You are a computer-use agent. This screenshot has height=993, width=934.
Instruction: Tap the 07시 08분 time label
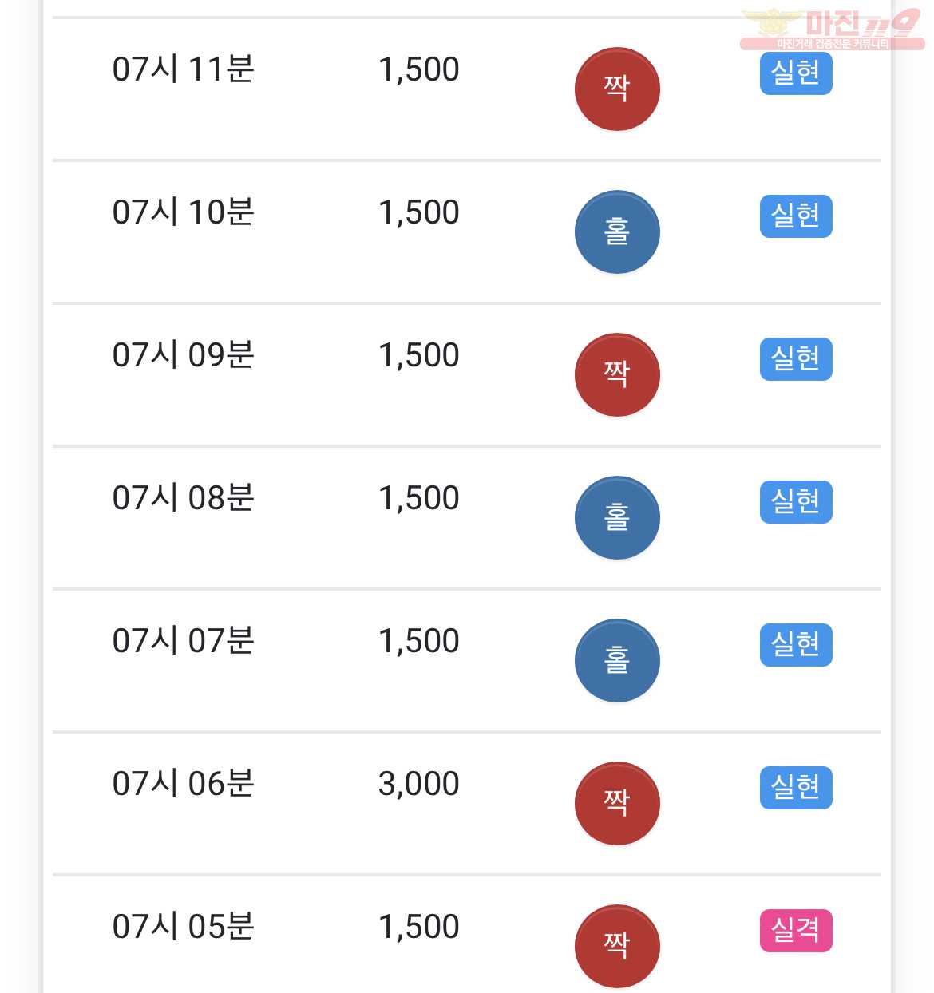pyautogui.click(x=184, y=498)
